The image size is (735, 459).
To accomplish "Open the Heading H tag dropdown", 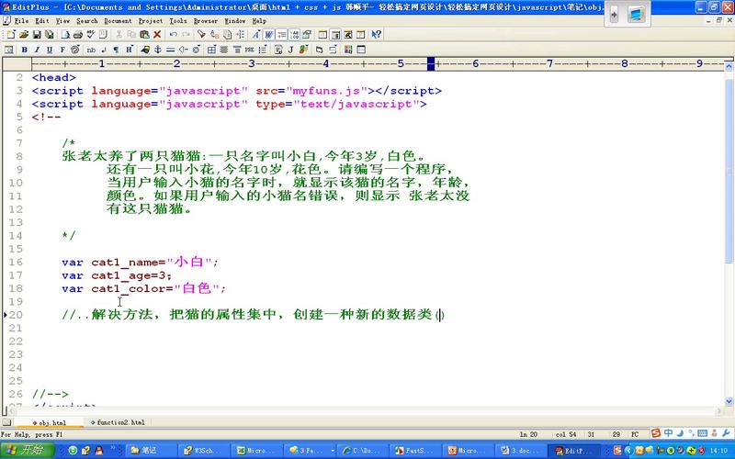I will [x=130, y=50].
